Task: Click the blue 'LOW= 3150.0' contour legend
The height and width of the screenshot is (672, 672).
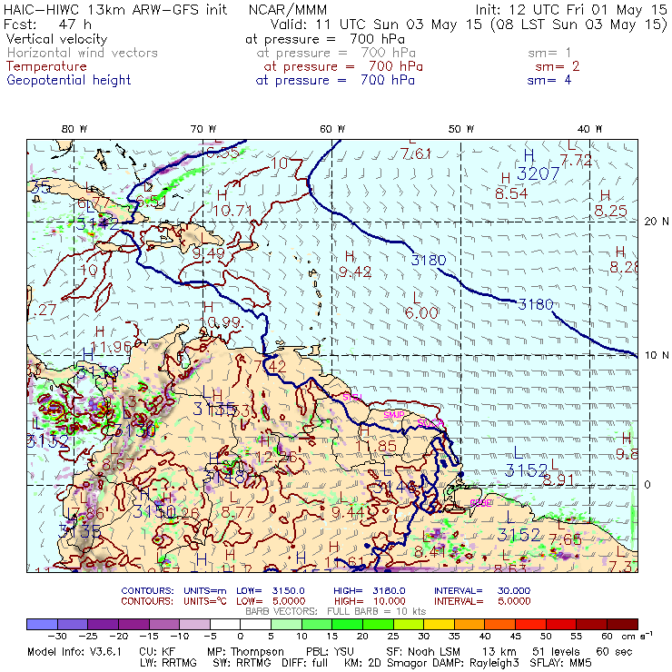Action: (x=271, y=591)
